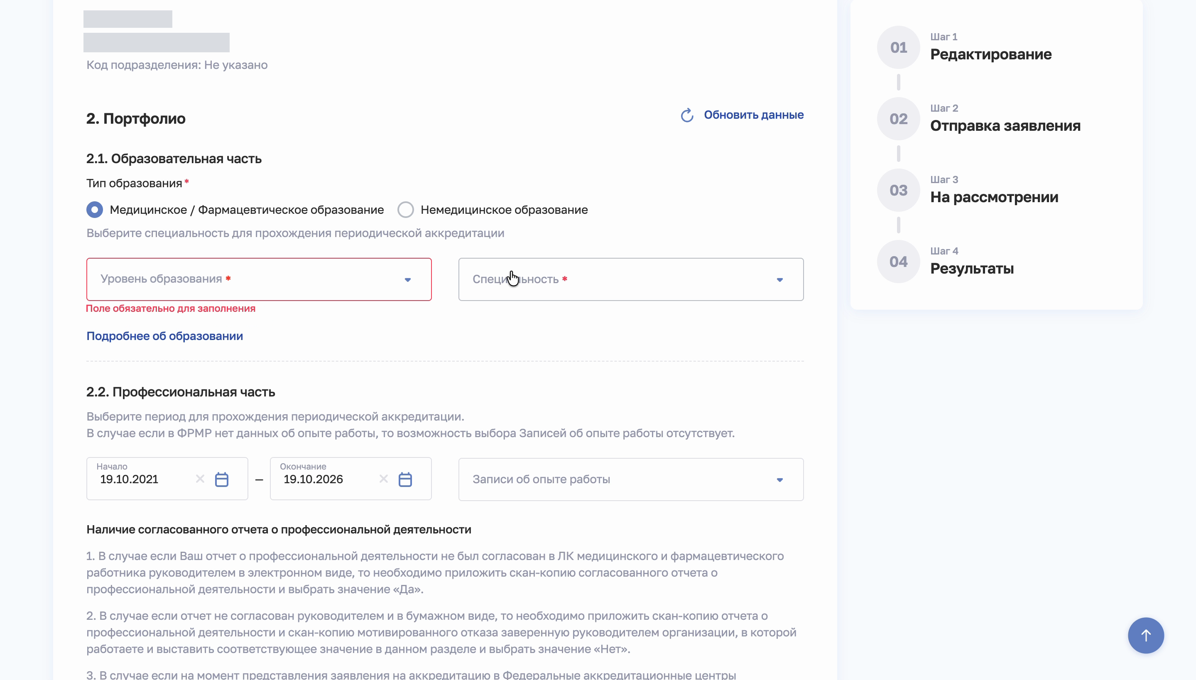Select Немедицинское образование radio button
The width and height of the screenshot is (1196, 680).
pos(405,210)
